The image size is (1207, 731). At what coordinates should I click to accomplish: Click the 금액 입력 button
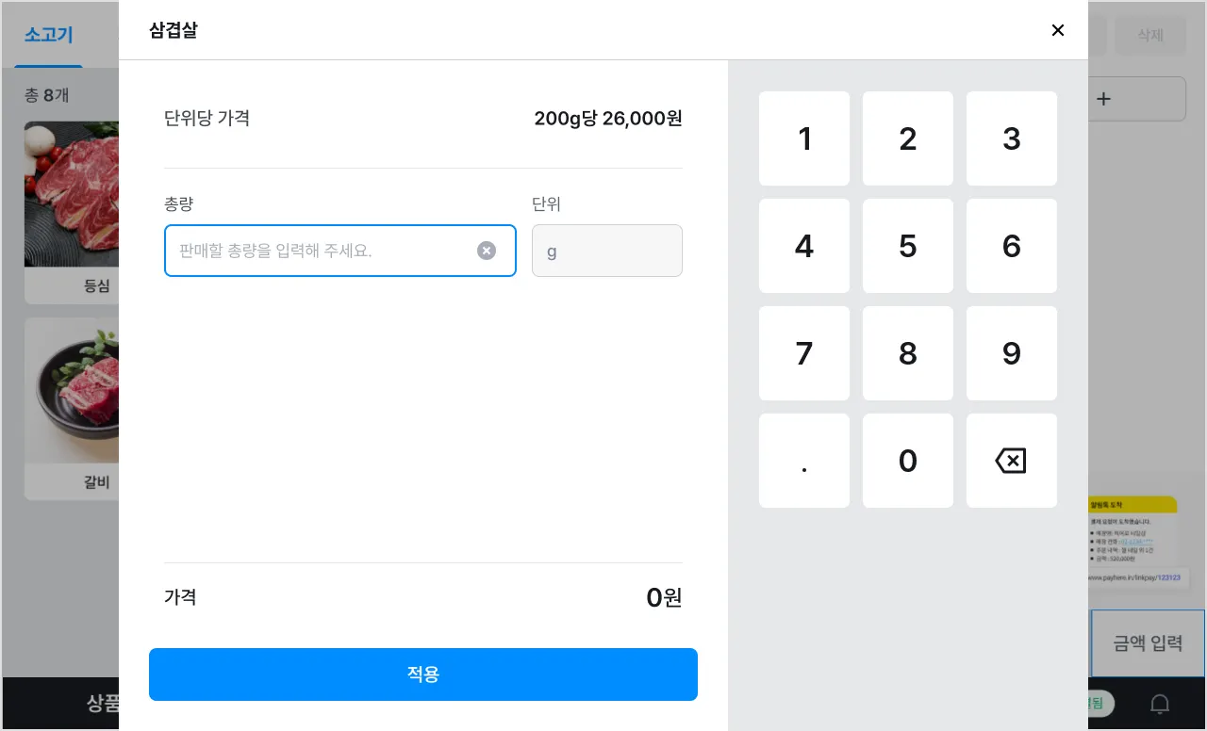(x=1148, y=643)
